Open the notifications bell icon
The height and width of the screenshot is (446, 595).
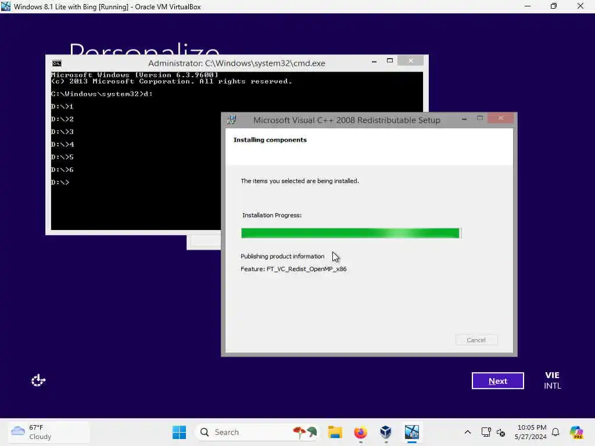pos(555,432)
